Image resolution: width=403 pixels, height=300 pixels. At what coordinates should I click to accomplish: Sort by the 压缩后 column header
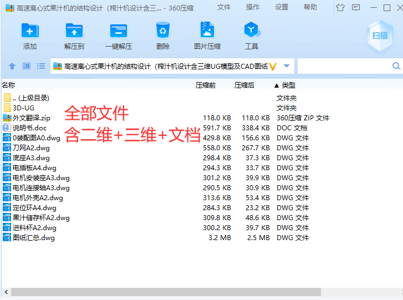coord(244,85)
